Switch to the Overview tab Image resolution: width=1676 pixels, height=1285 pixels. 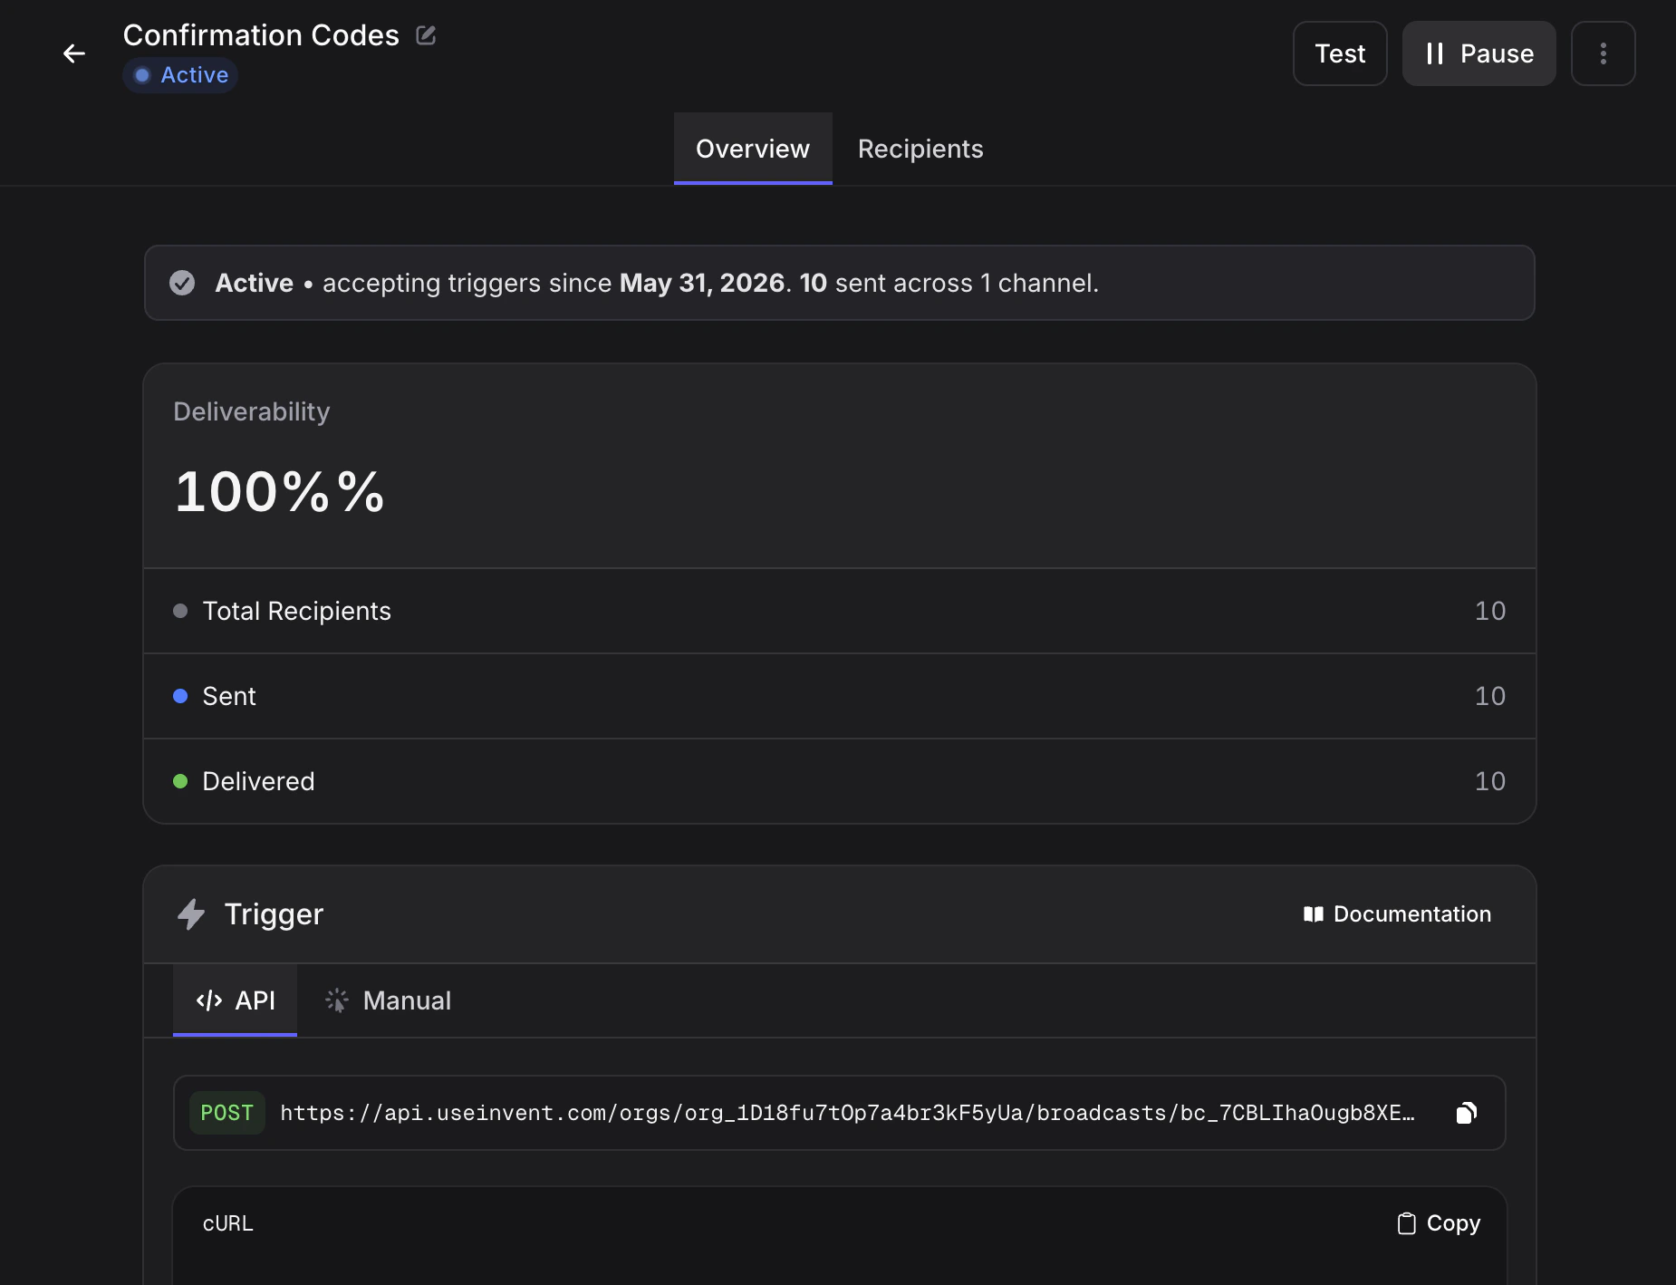(753, 149)
